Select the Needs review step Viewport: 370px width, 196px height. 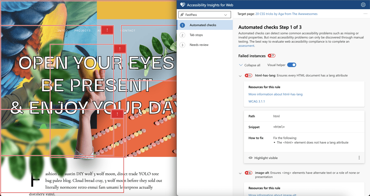[205, 45]
